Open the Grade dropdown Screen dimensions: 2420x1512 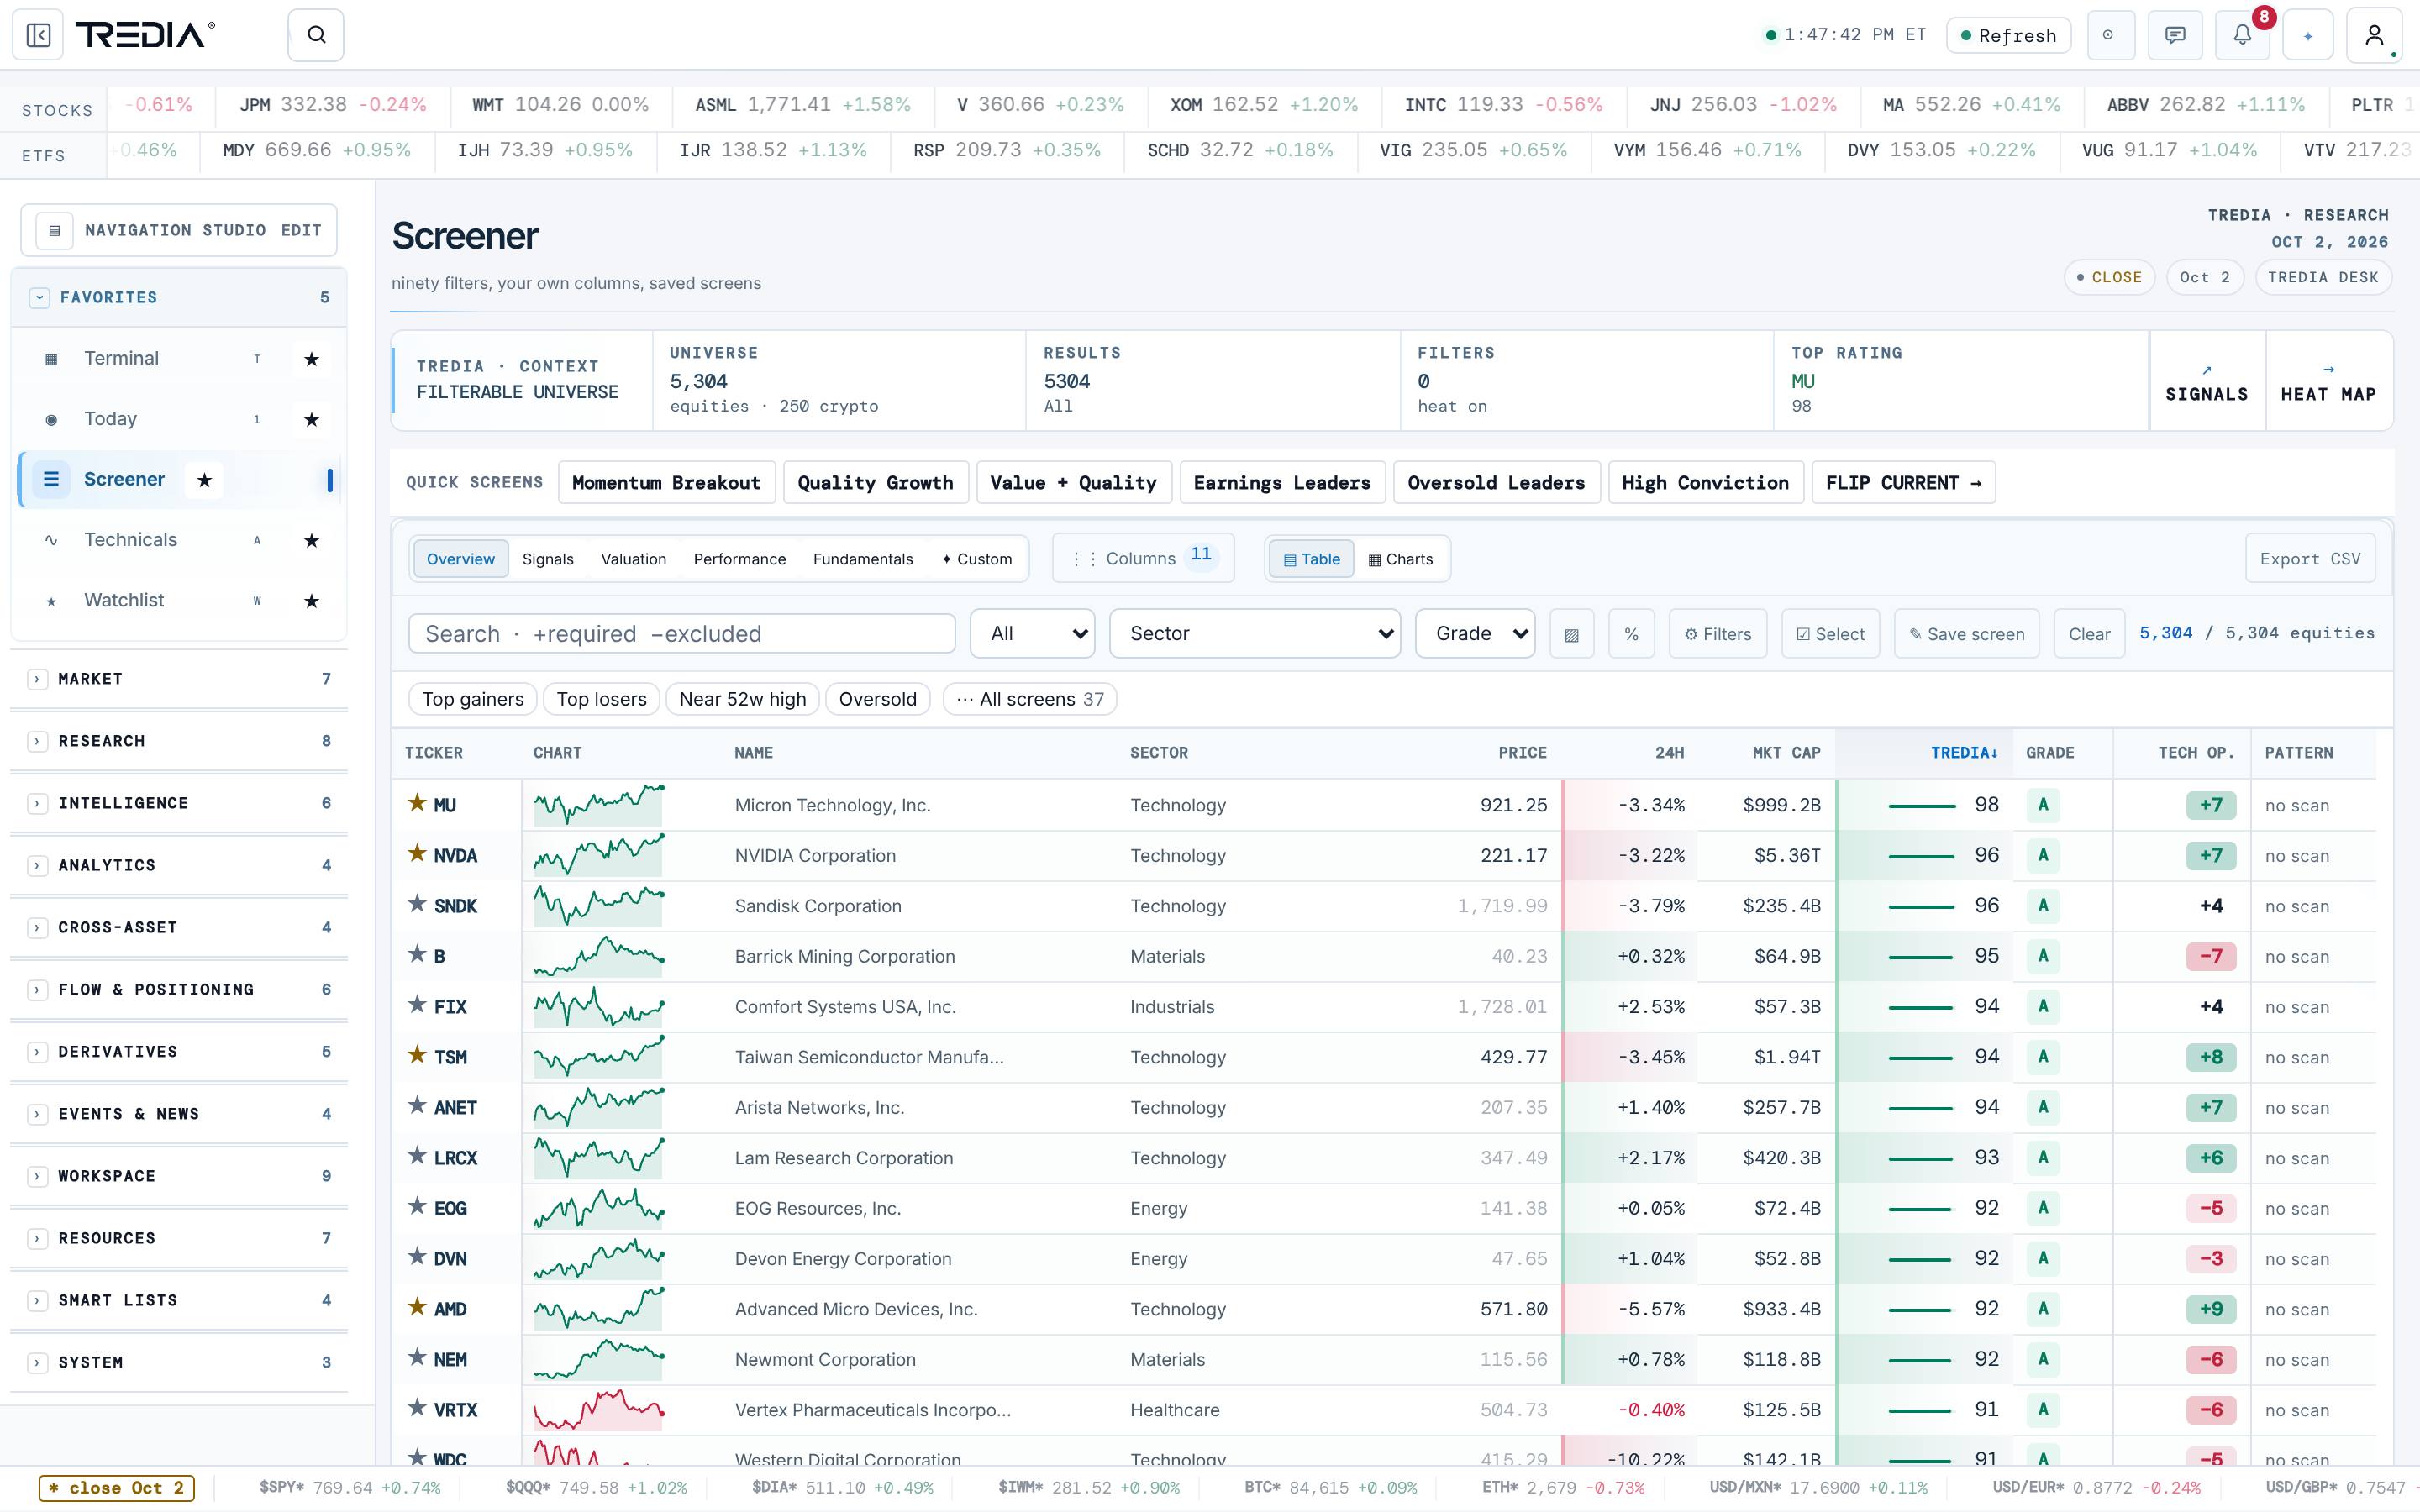pos(1475,634)
